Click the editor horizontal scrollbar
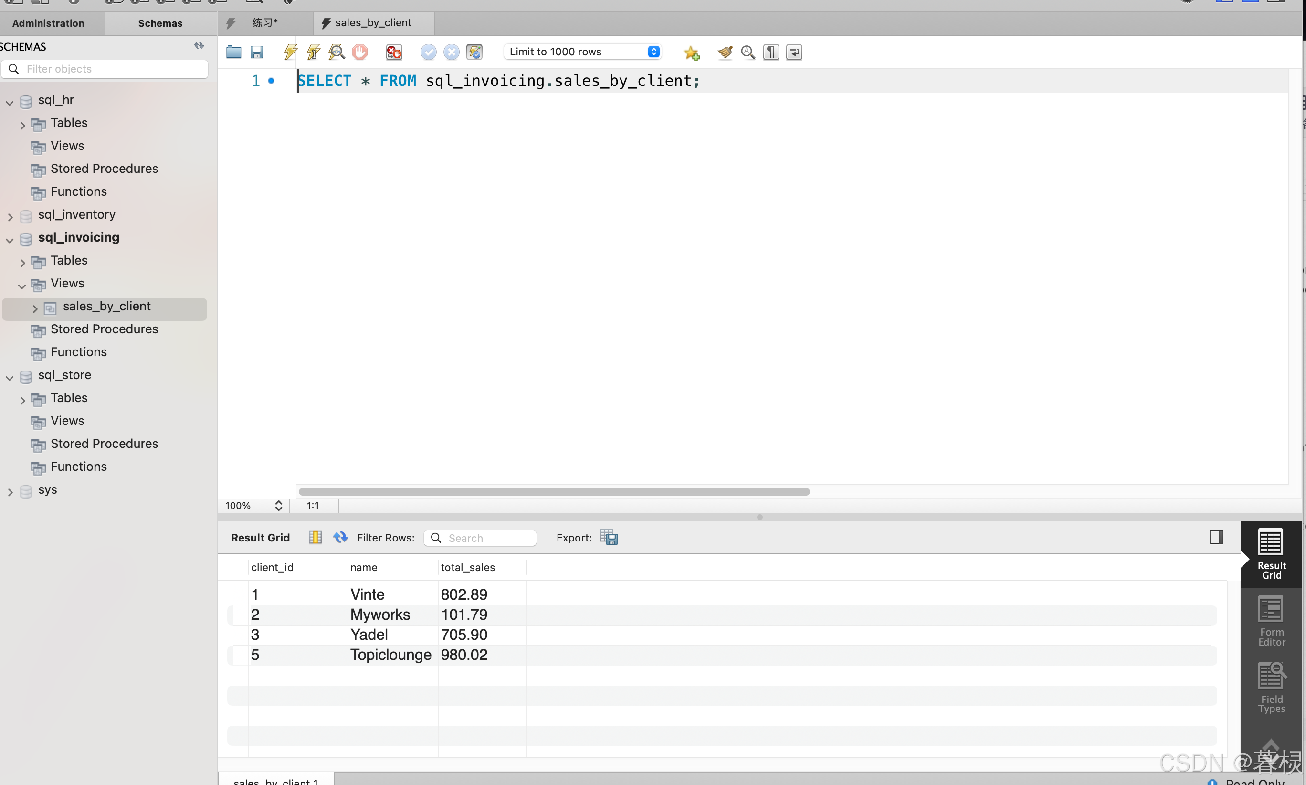Screen dimensions: 1306x785 click(554, 491)
